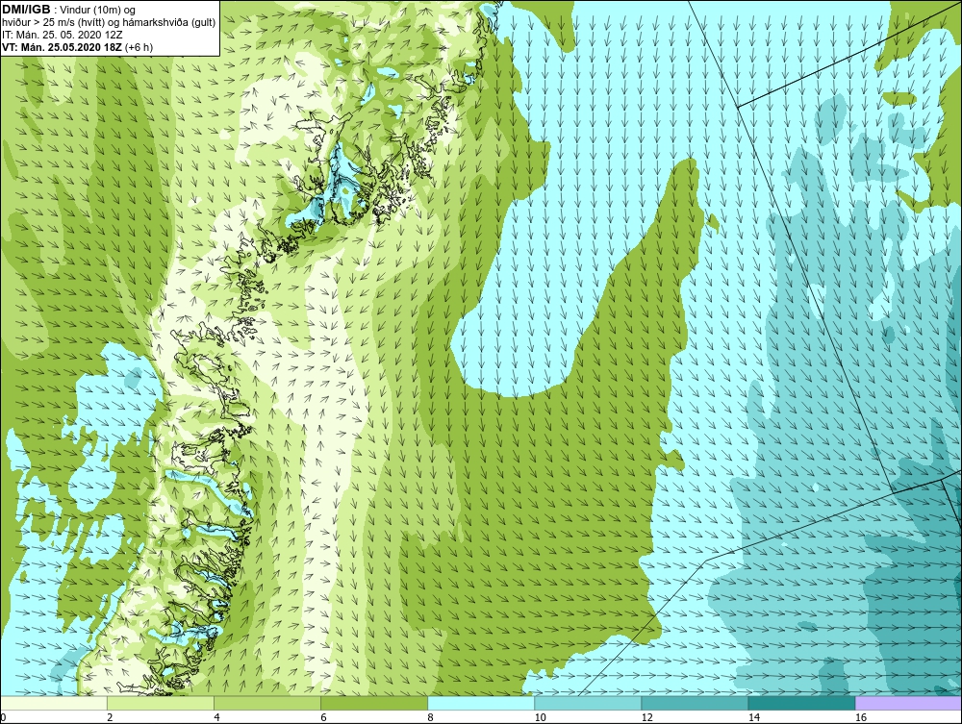
Task: Click the 6–8 m/s olive green legend swatch
Action: tap(373, 703)
